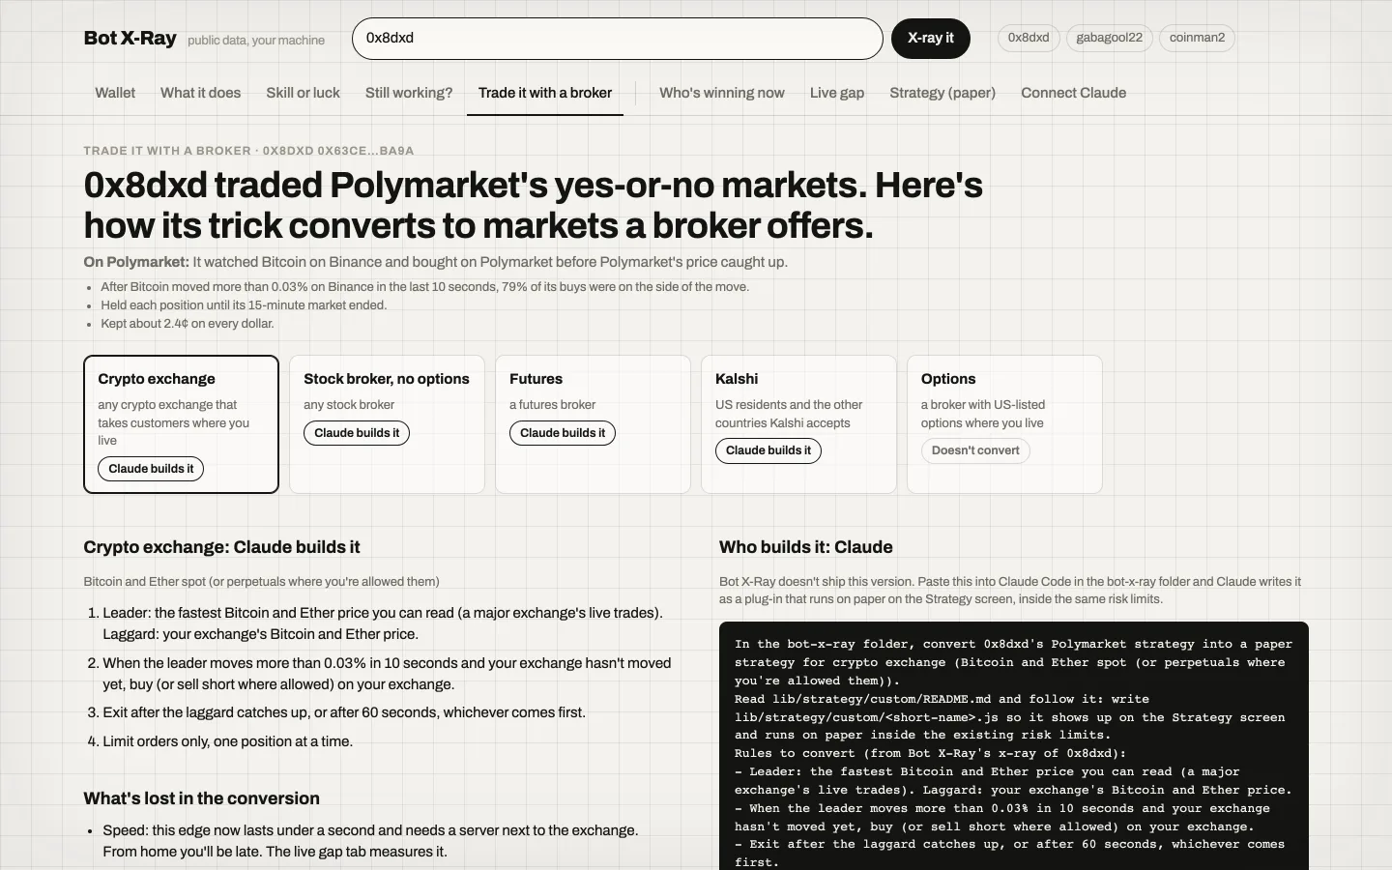This screenshot has width=1392, height=870.
Task: Click the Bot X-Ray logo
Action: point(130,39)
